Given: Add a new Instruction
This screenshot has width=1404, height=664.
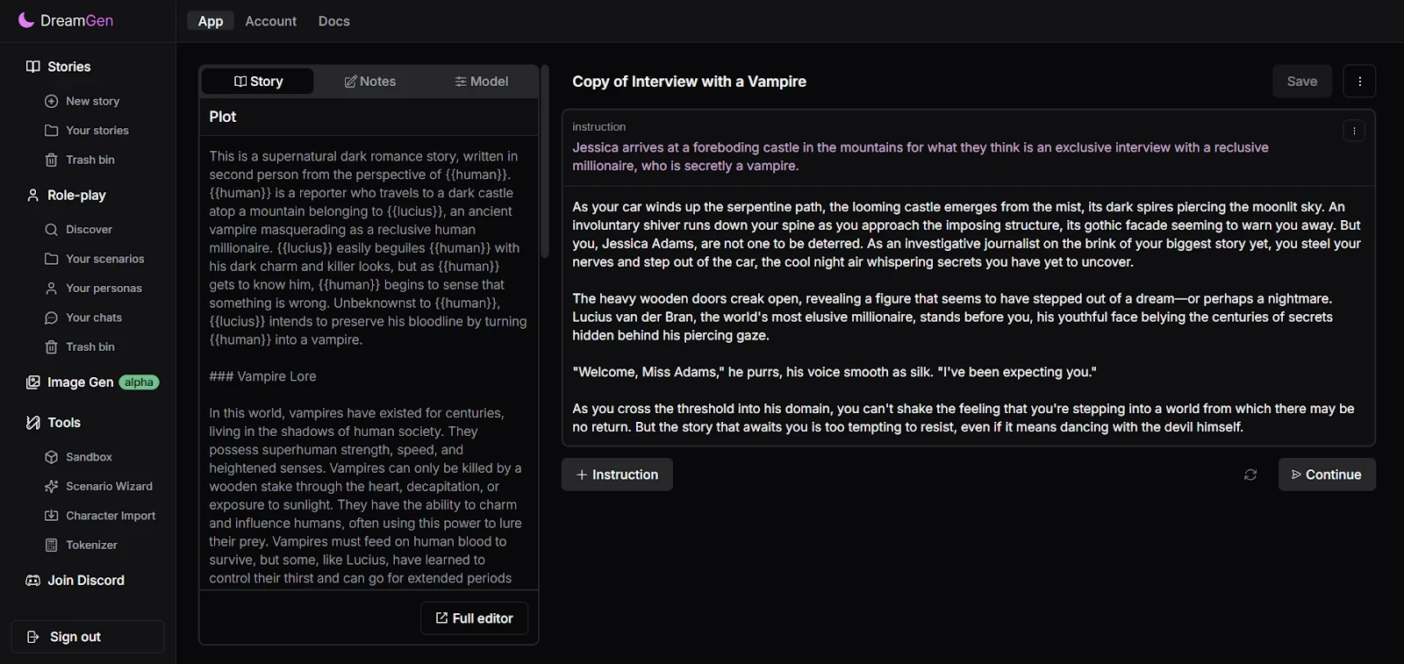Looking at the screenshot, I should coord(617,475).
